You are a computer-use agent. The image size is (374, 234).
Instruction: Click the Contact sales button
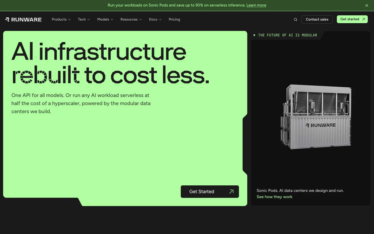(317, 19)
